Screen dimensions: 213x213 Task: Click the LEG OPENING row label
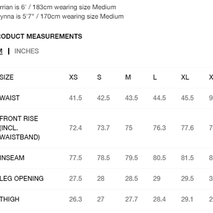click(x=22, y=179)
